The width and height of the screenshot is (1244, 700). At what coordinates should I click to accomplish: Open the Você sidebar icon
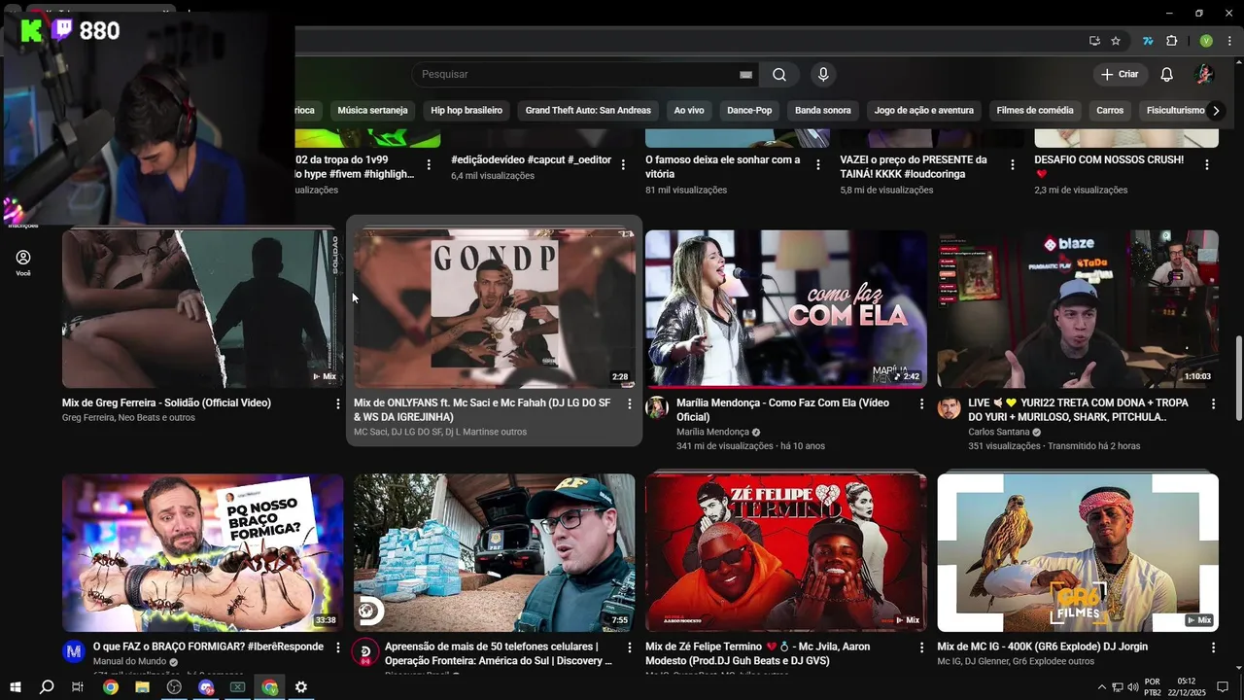23,262
